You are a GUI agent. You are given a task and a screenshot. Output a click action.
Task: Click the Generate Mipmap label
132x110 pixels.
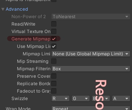(x=31, y=39)
